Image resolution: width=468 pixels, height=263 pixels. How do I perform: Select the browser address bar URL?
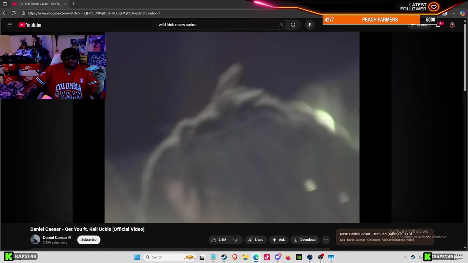[x=94, y=13]
